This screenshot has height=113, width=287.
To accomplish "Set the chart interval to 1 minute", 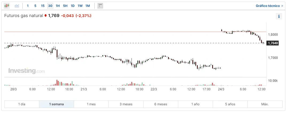I will point(28,6).
